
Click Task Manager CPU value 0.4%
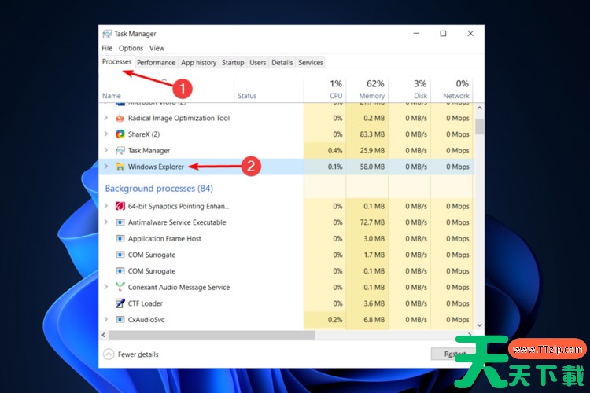(x=335, y=150)
